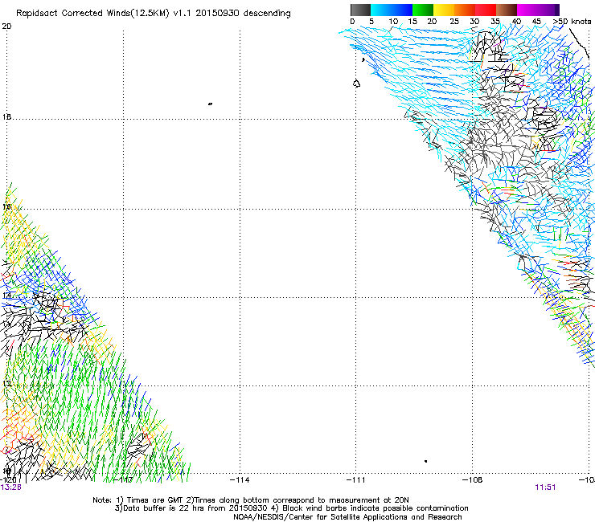
Task: Click the 'Times are GMT' note line
Action: [x=251, y=500]
